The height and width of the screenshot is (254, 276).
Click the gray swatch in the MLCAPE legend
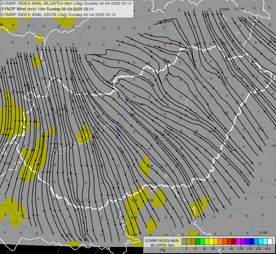click(x=184, y=241)
